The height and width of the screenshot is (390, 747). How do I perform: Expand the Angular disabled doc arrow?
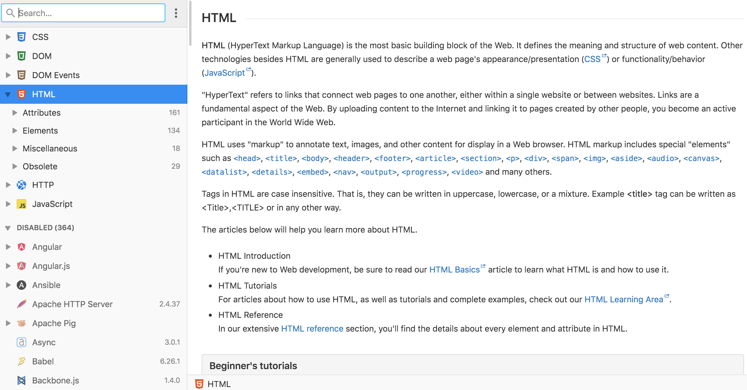click(8, 247)
